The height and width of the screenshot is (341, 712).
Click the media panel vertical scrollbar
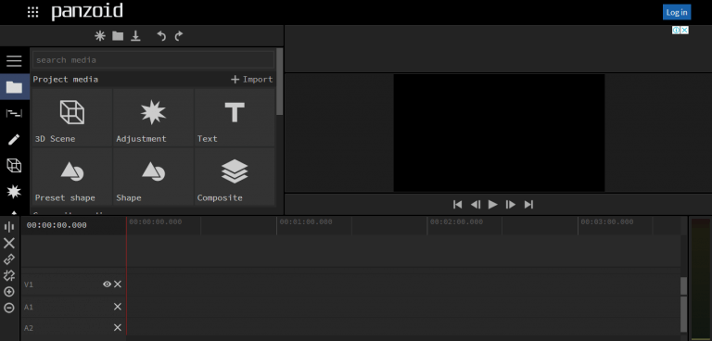pos(280,82)
